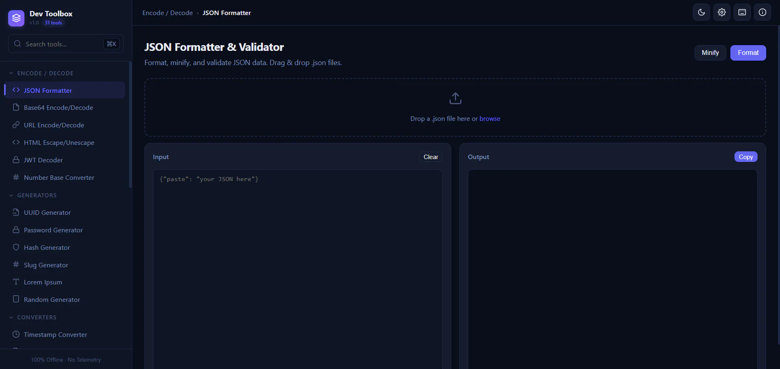
Task: Open Number Base Converter tool
Action: tap(65, 177)
